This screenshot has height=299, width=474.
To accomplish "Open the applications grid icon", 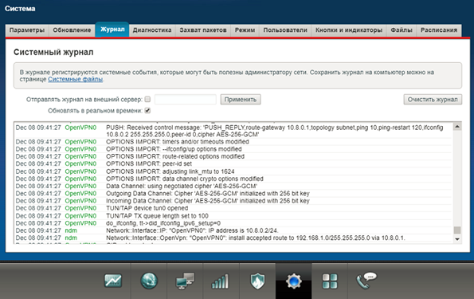I will point(330,281).
